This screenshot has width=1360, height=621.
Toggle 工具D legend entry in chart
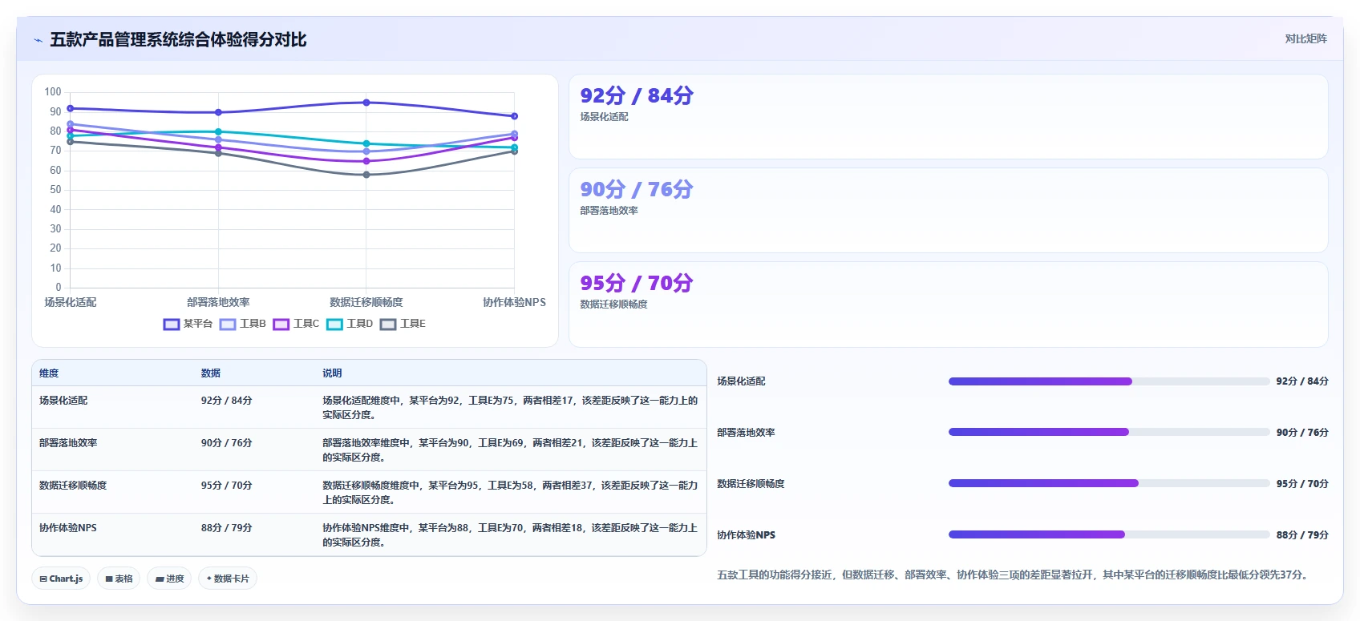pos(350,324)
